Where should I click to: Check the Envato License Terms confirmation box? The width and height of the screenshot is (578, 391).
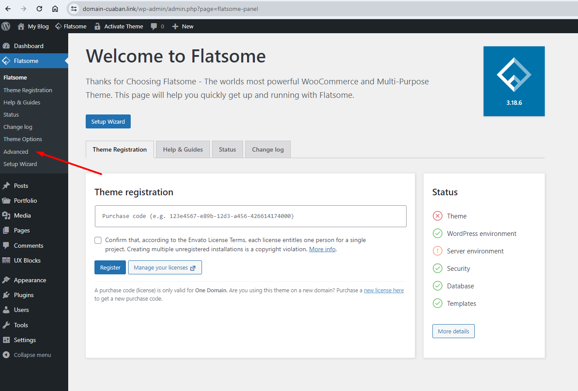98,240
